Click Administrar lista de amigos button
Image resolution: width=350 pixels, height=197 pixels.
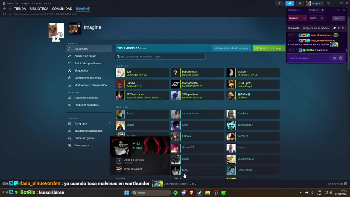coord(231,48)
